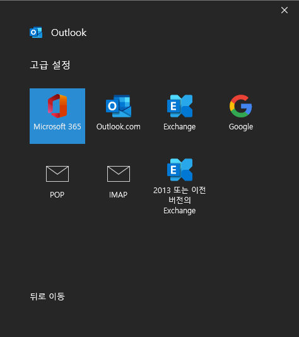Select the Google account icon
This screenshot has width=299, height=337.
[241, 106]
